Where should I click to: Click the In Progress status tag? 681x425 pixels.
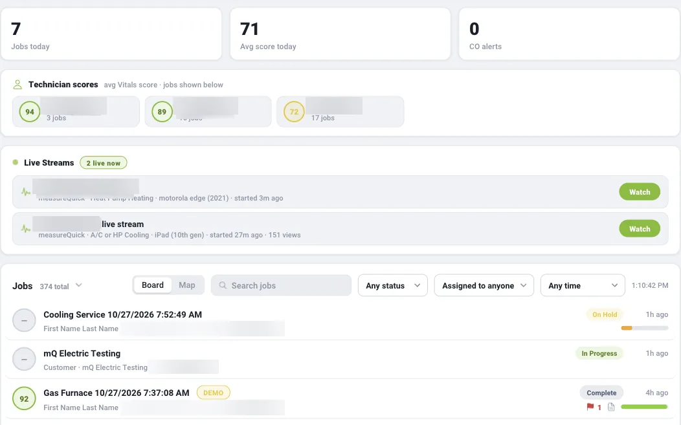599,353
